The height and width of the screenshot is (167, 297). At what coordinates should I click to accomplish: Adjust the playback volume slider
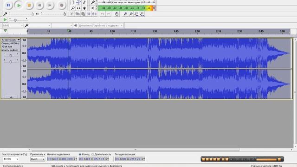(x=53, y=14)
